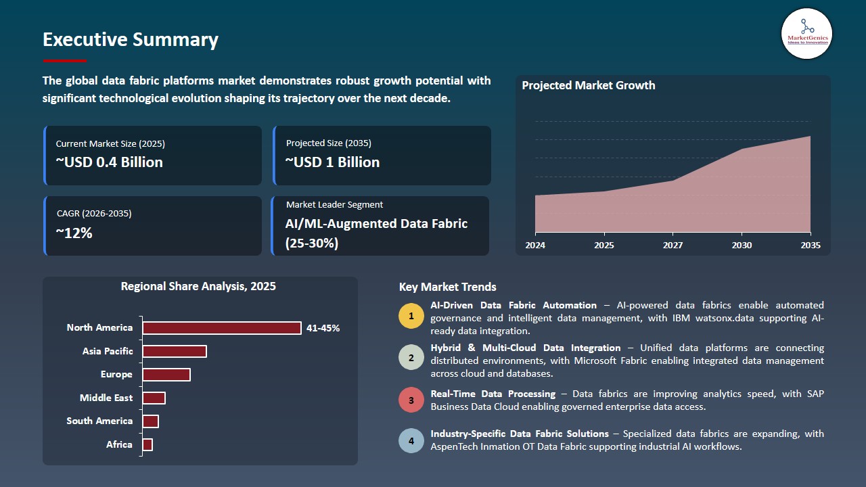
Task: Click Real-Time Data Processing title
Action: (x=493, y=394)
